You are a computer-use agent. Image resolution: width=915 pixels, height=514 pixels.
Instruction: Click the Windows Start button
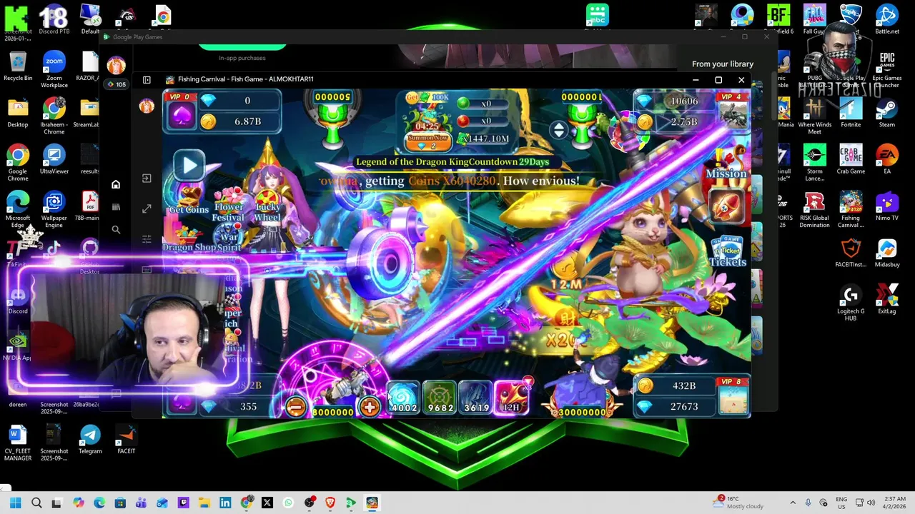click(16, 503)
